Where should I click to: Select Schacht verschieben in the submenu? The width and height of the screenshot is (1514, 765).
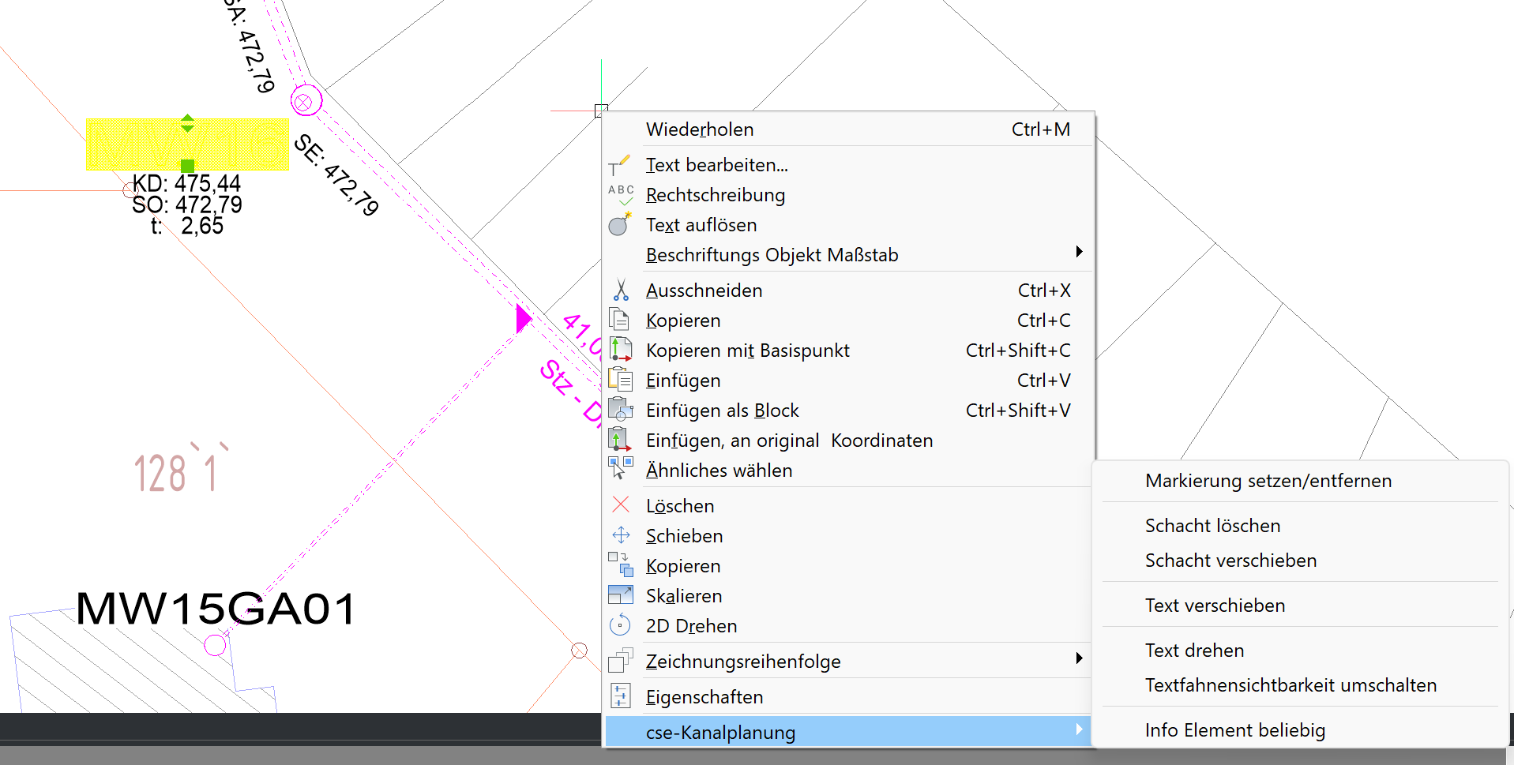1230,561
